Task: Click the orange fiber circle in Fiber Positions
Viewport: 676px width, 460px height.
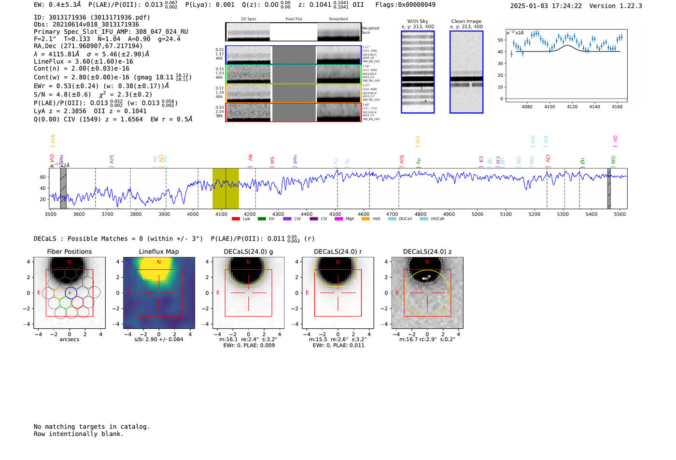Action: 59,293
